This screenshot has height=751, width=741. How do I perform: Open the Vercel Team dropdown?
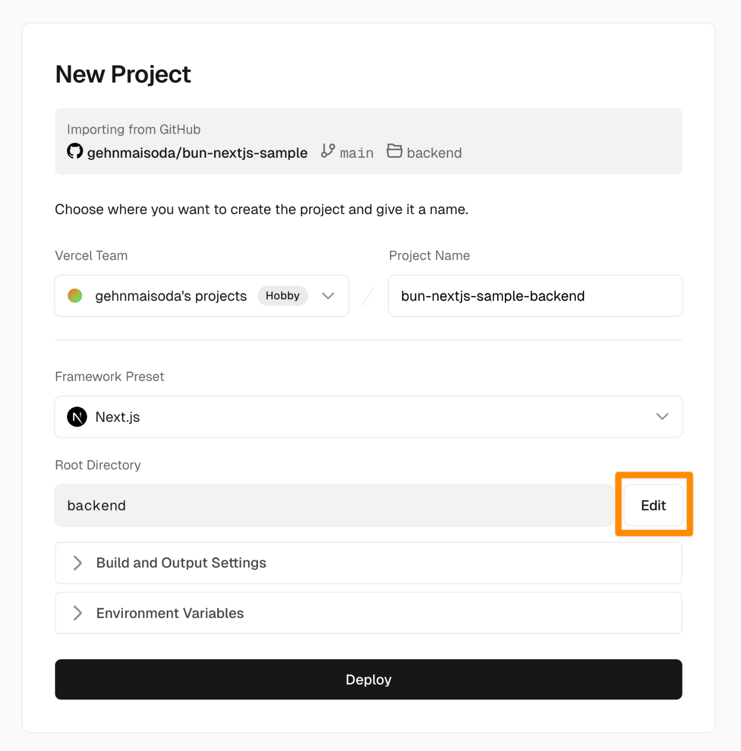[328, 296]
